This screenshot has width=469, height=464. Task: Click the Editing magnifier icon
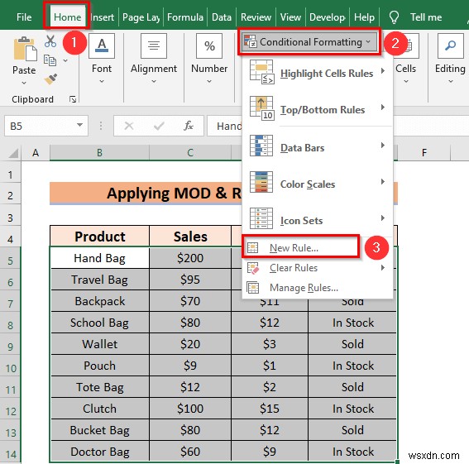tap(451, 45)
